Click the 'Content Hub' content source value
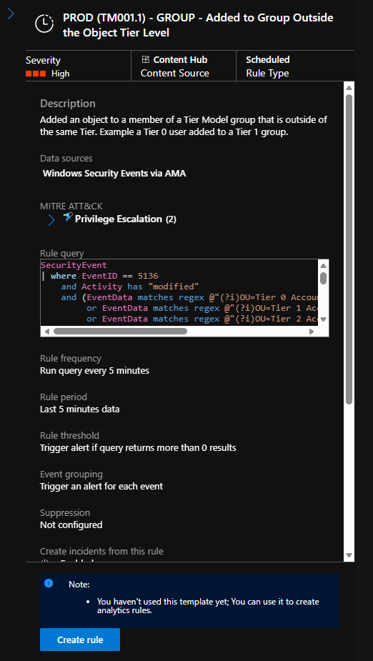The height and width of the screenshot is (661, 373). click(180, 60)
